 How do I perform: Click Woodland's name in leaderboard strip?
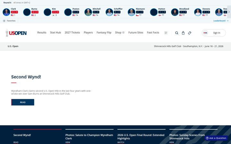184,9
